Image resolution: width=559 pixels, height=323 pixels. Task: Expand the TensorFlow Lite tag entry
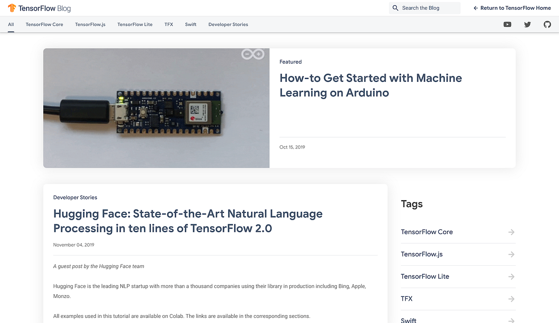pos(511,276)
